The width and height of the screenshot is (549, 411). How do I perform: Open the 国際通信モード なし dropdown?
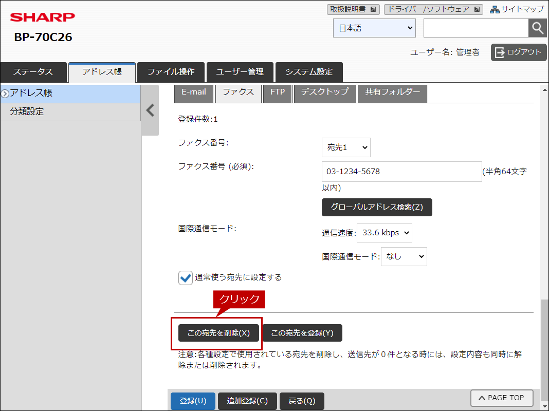404,256
